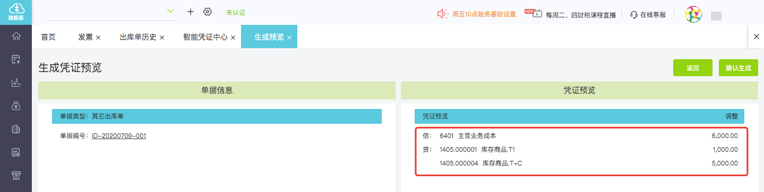764x192 pixels.
Task: Open the chart reports icon in sidebar
Action: 16,83
